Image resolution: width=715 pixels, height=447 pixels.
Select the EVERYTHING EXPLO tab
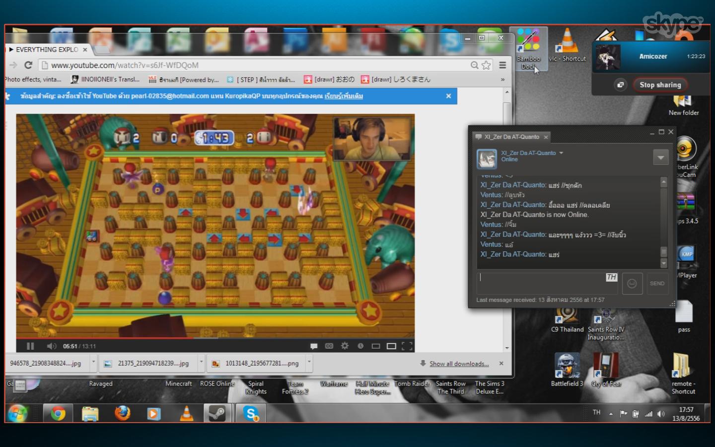[x=47, y=50]
